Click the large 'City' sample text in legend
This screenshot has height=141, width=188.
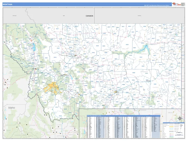(x=181, y=125)
